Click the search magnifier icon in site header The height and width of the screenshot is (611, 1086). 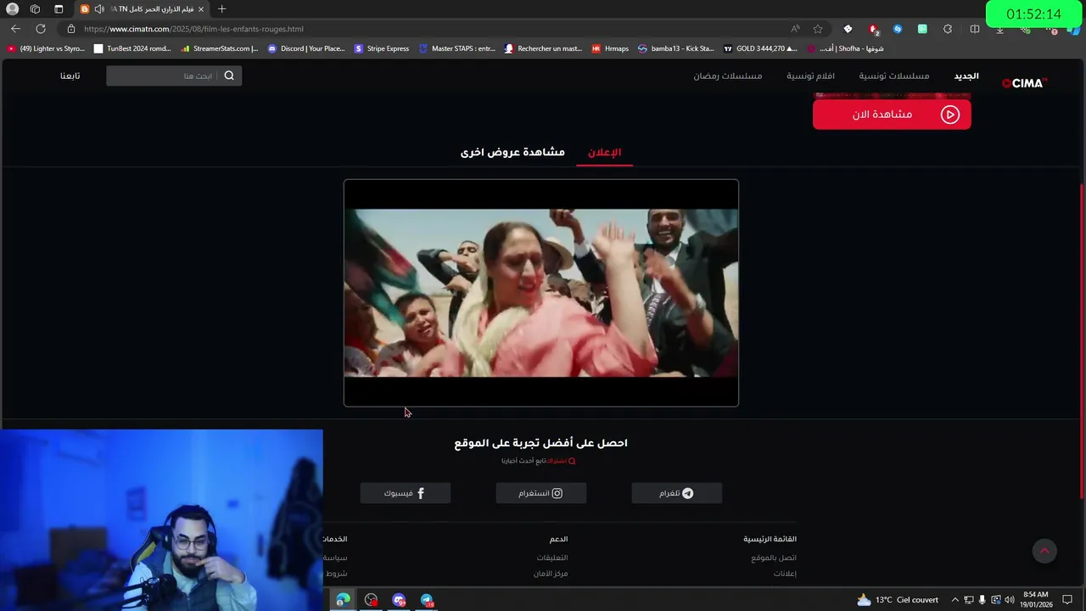(x=229, y=76)
